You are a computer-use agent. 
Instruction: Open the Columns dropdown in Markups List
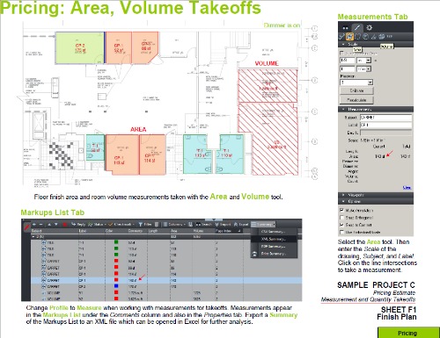pyautogui.click(x=174, y=225)
